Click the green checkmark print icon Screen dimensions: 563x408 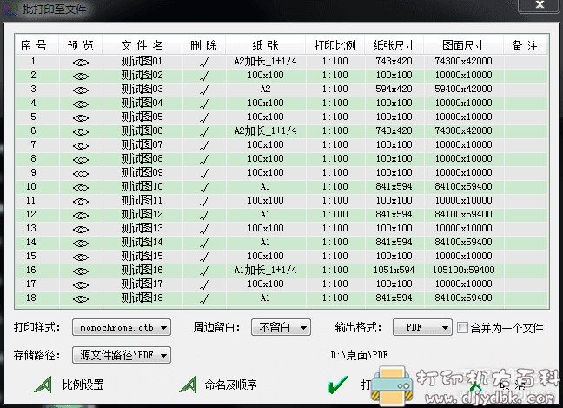click(x=338, y=385)
